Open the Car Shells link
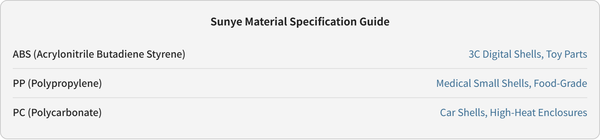Image resolution: width=600 pixels, height=140 pixels. (x=463, y=113)
